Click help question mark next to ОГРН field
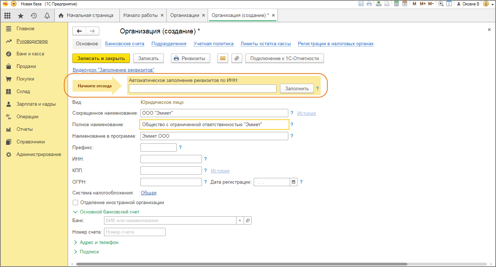496x267 pixels. 206,182
